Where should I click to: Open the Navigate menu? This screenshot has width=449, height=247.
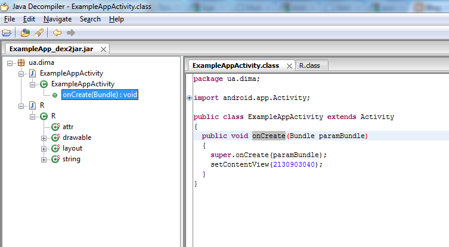click(x=58, y=19)
